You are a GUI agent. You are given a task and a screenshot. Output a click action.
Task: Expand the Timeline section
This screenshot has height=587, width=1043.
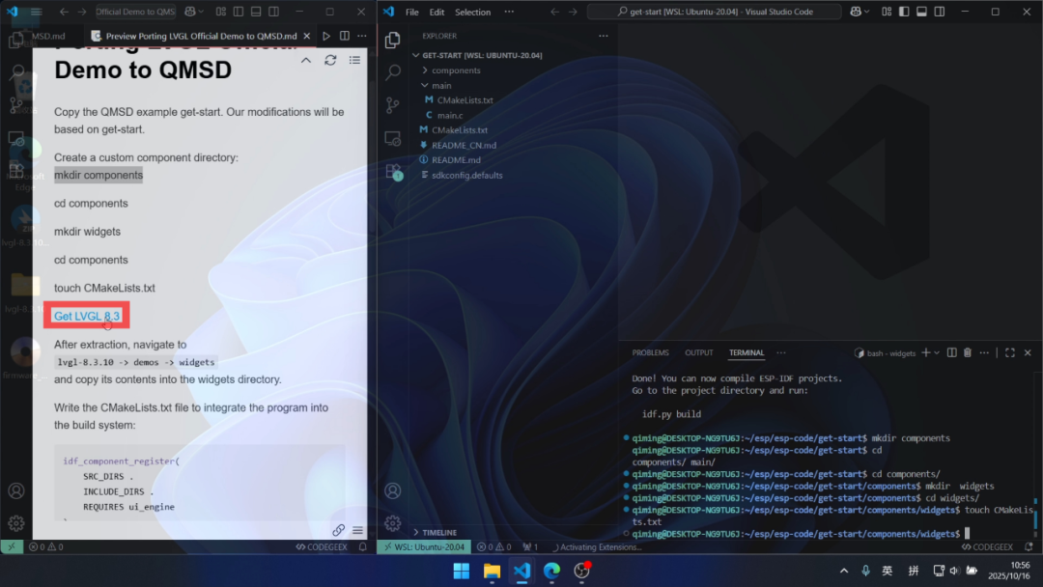click(438, 532)
